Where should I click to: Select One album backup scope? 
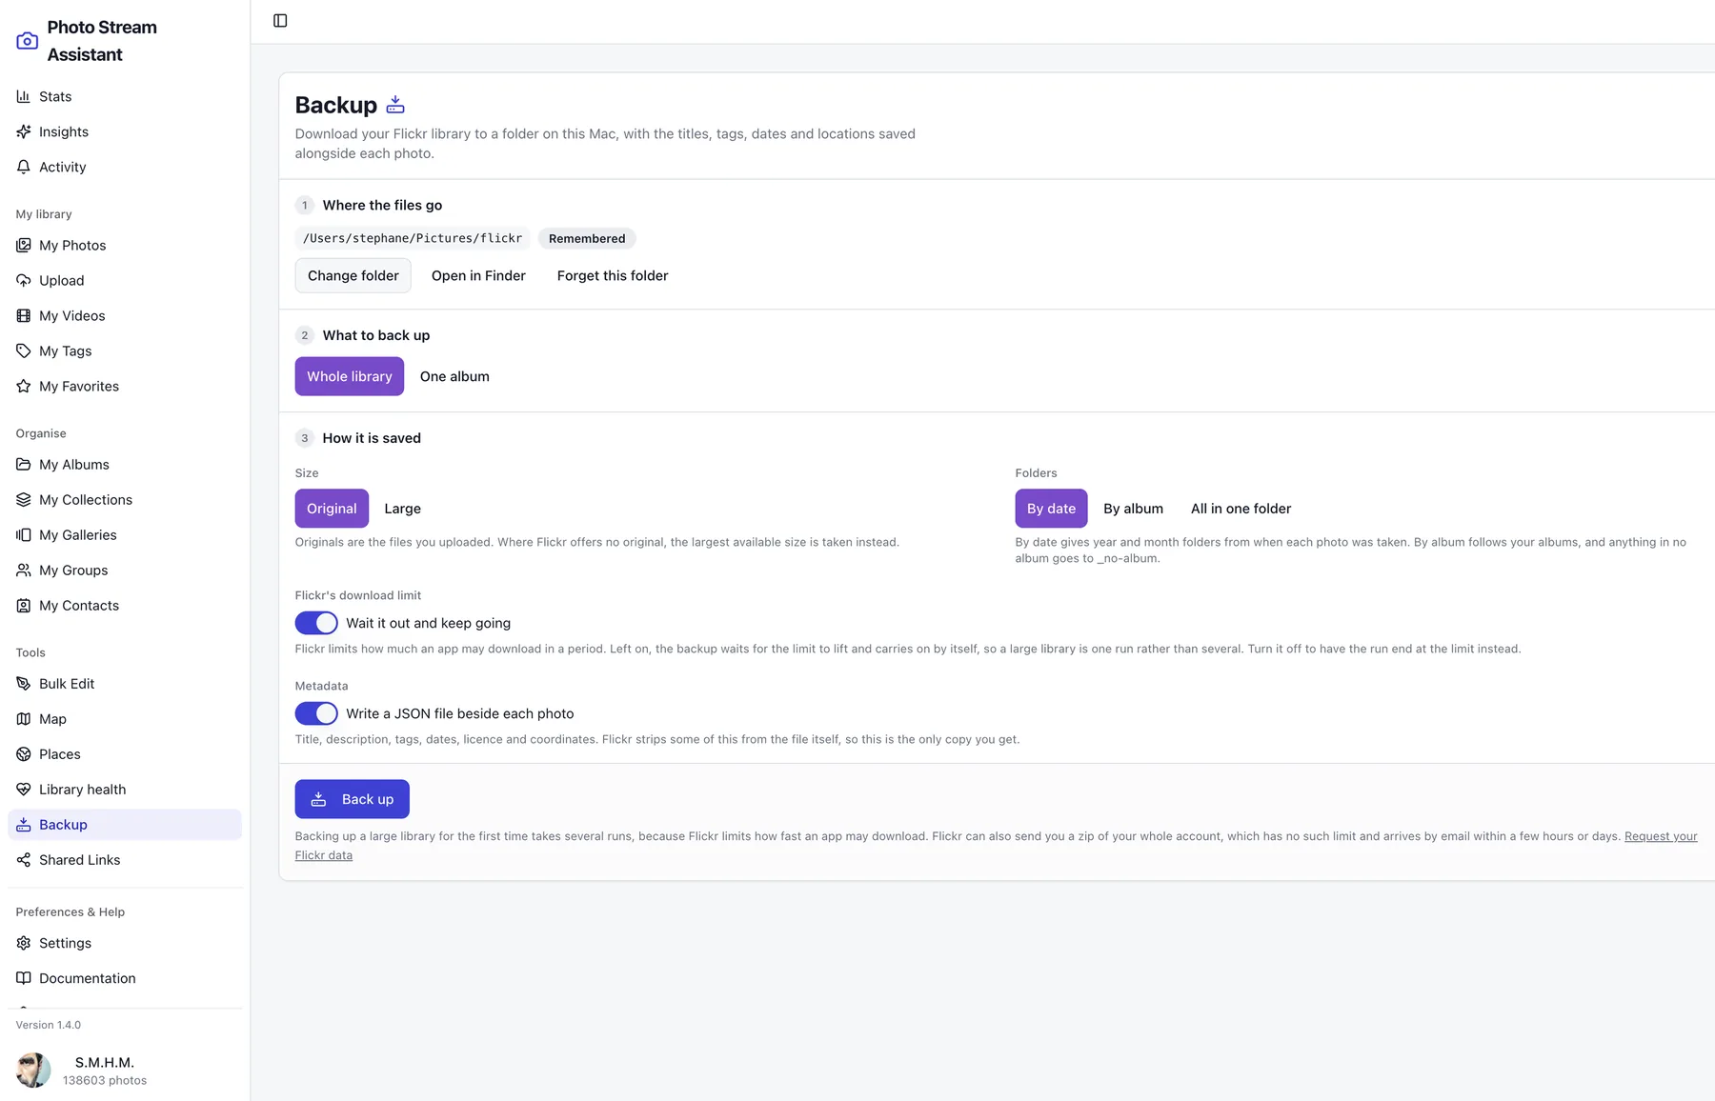[x=454, y=376]
